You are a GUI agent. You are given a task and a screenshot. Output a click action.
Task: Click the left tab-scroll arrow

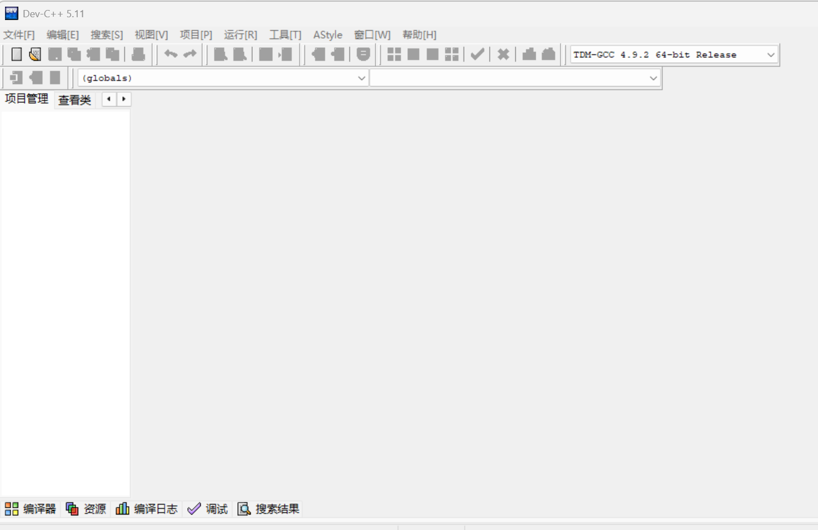pos(109,99)
